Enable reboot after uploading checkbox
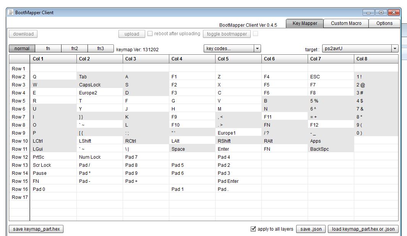Screen dimensions: 407x236 pyautogui.click(x=150, y=34)
